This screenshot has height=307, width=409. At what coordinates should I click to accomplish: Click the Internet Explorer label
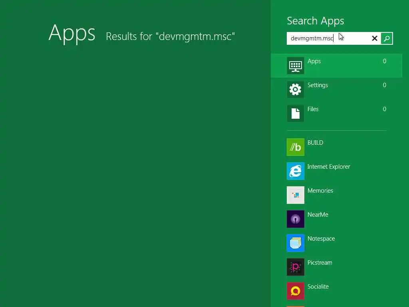tap(329, 167)
